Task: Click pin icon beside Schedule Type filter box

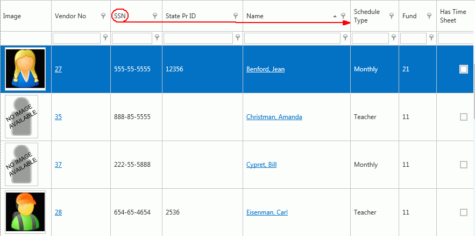Action: click(393, 38)
